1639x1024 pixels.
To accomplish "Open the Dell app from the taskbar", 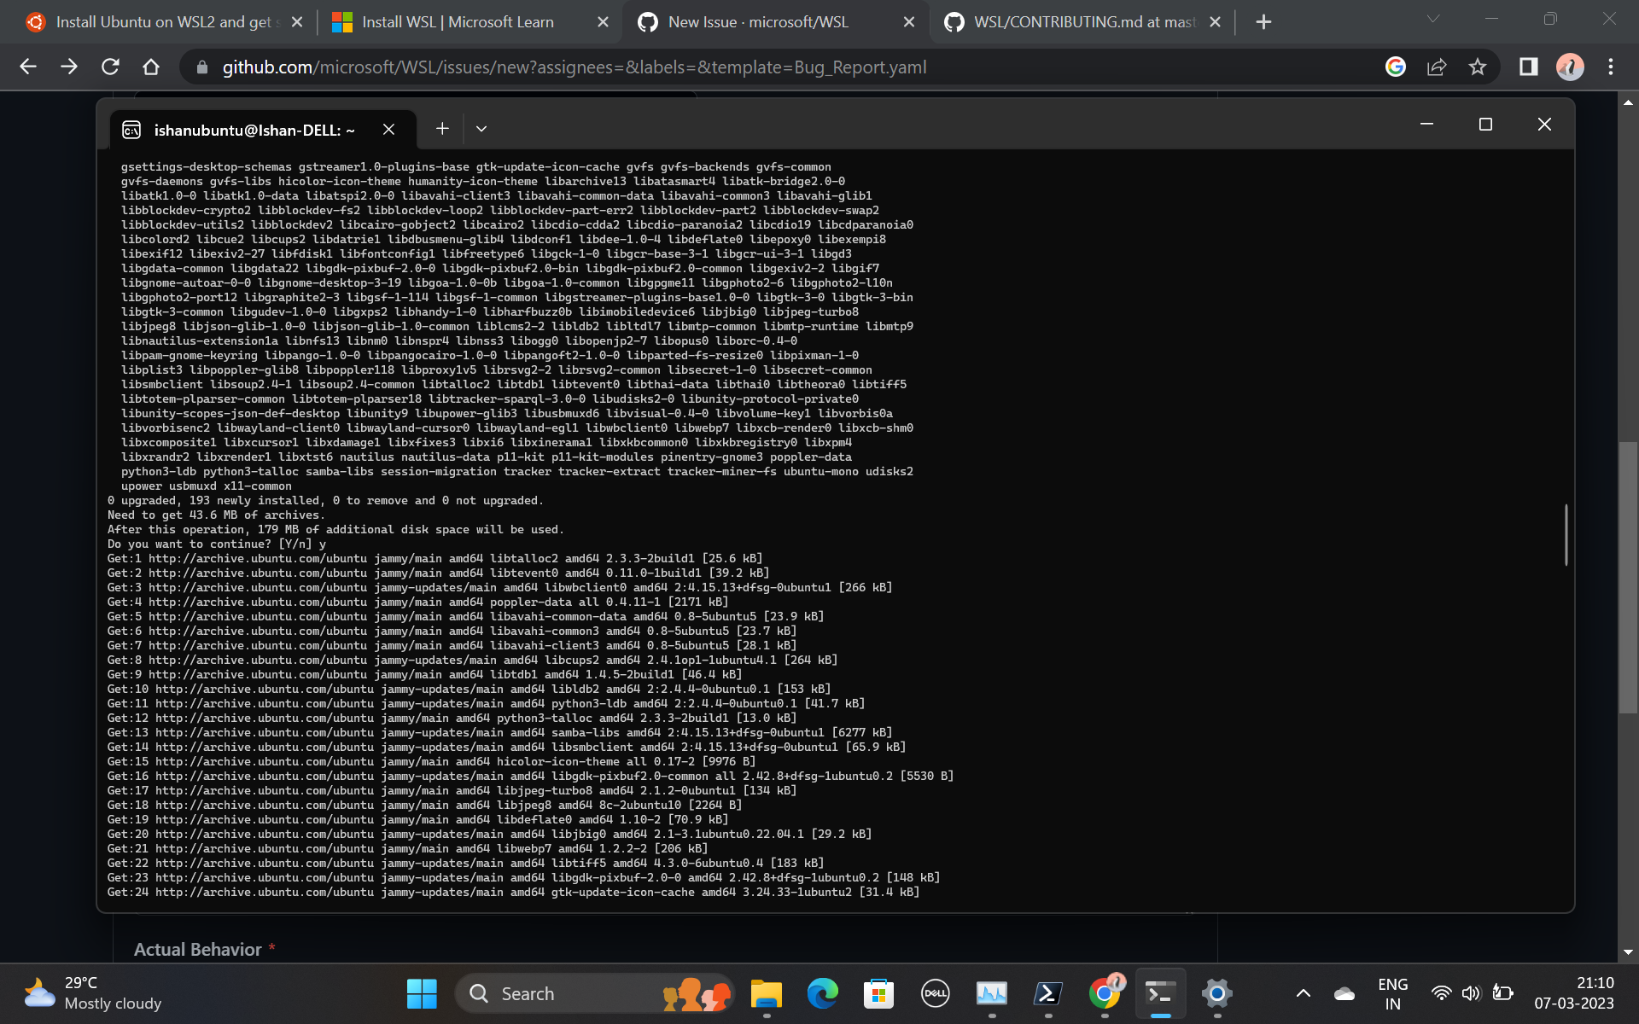I will click(936, 993).
